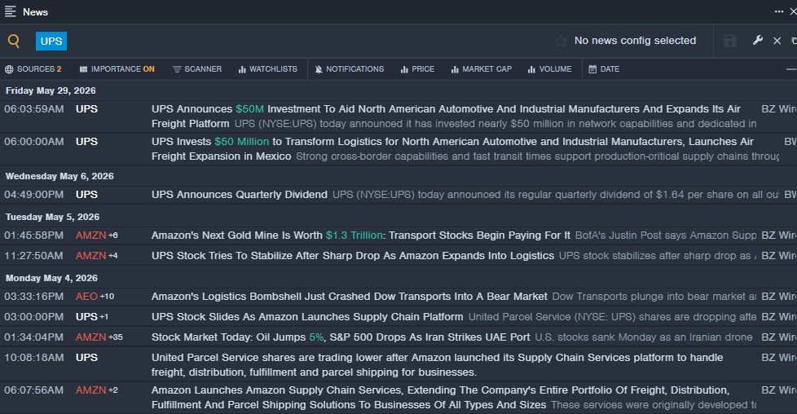
Task: Click the calendar icon beside DATE
Action: pyautogui.click(x=592, y=69)
